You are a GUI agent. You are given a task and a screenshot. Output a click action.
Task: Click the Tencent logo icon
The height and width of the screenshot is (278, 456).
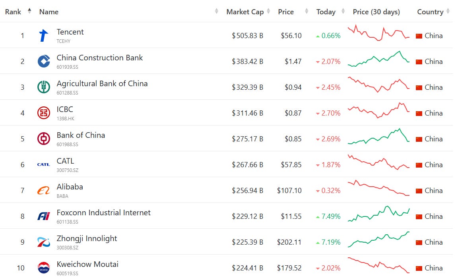(44, 36)
